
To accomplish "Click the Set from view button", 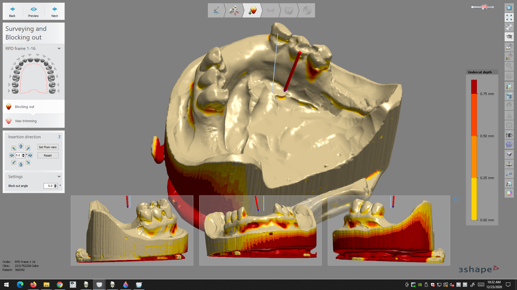I will tap(48, 147).
